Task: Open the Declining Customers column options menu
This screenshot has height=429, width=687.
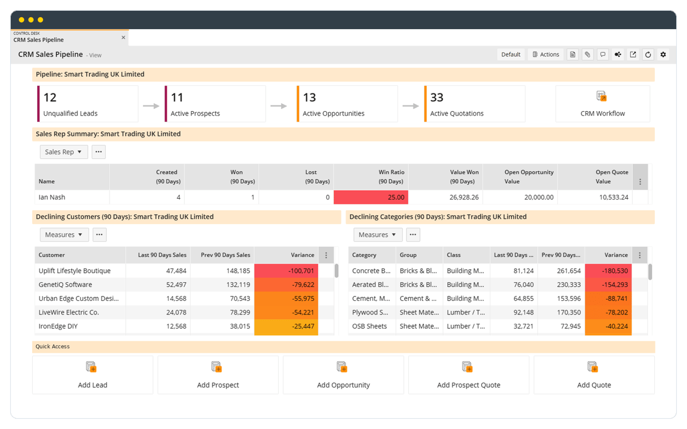Action: [326, 255]
